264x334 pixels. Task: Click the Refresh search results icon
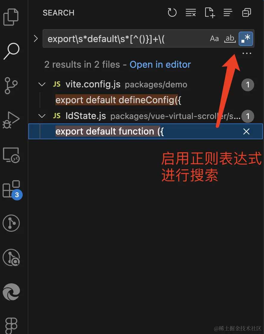click(172, 13)
